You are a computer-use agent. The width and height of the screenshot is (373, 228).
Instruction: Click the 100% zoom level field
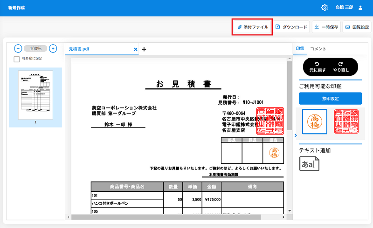35,48
